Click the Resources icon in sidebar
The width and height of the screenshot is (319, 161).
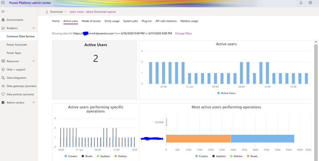click(3, 61)
